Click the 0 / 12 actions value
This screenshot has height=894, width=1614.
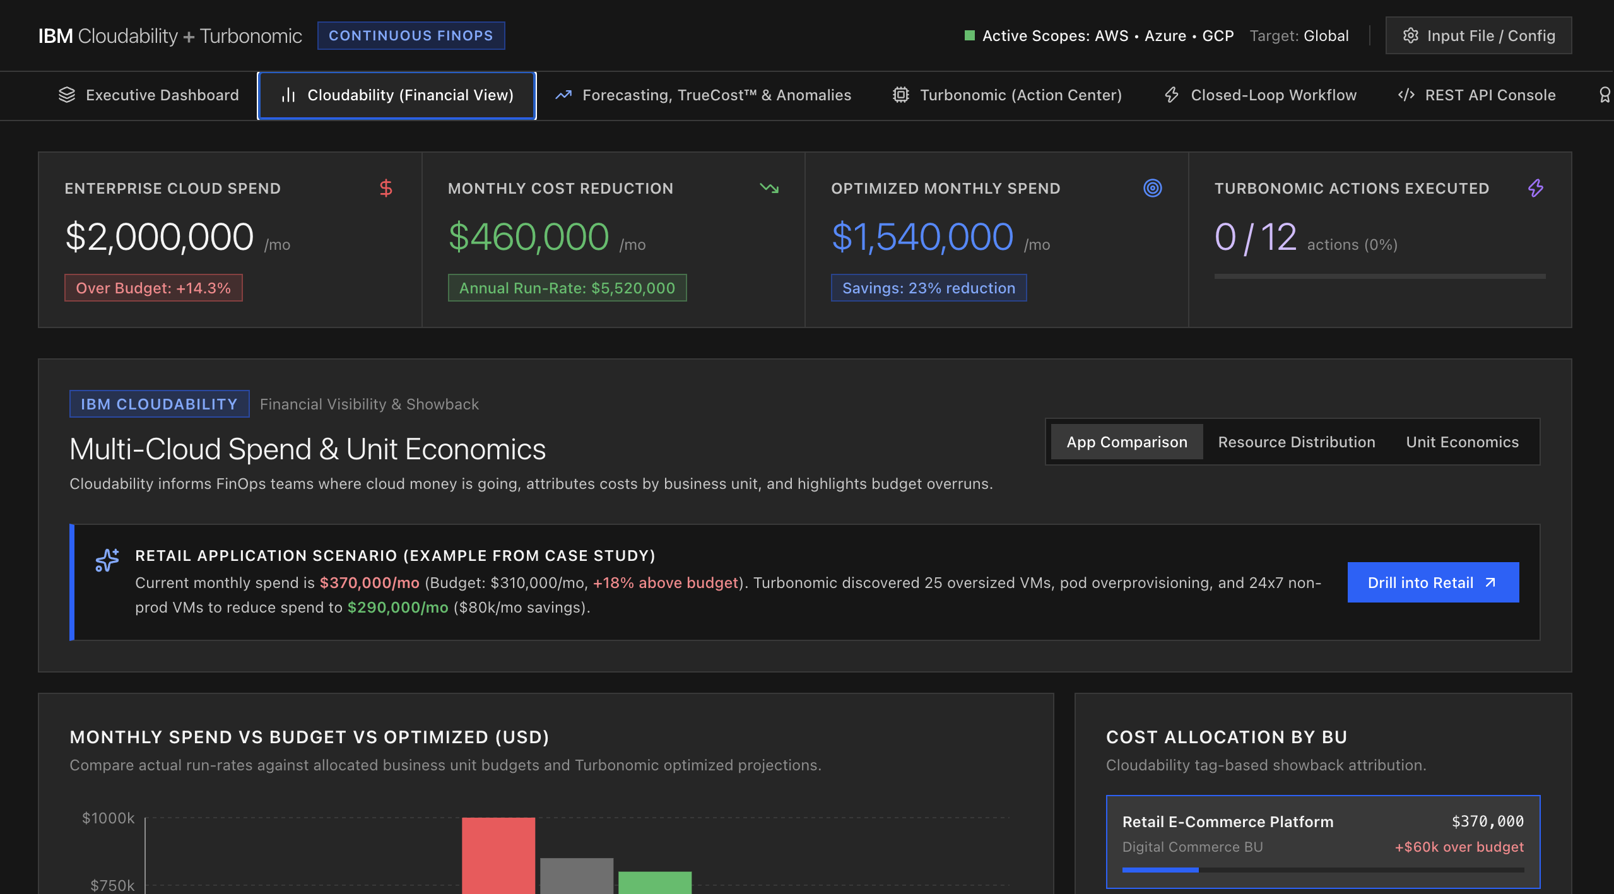[x=1256, y=237]
